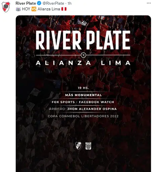This screenshot has width=155, height=172.
Task: Click the River Plate crest on poster
Action: (78, 146)
